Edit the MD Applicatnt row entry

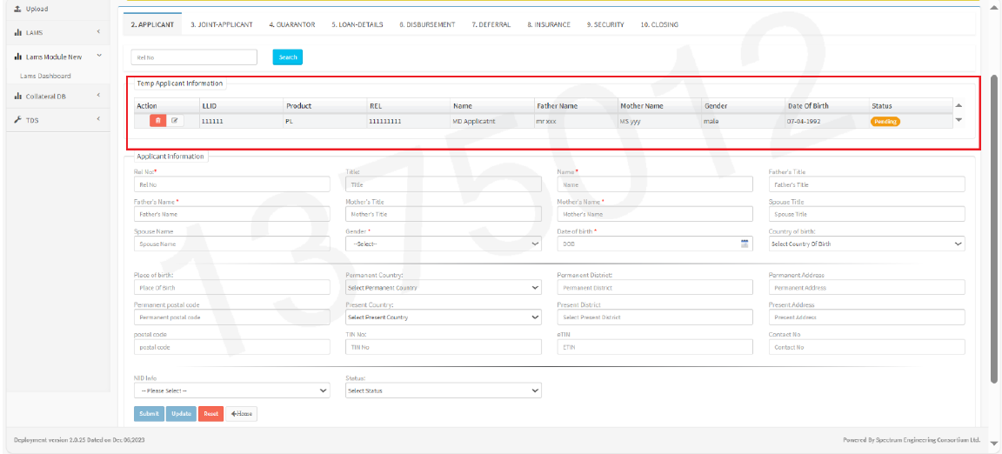point(175,121)
